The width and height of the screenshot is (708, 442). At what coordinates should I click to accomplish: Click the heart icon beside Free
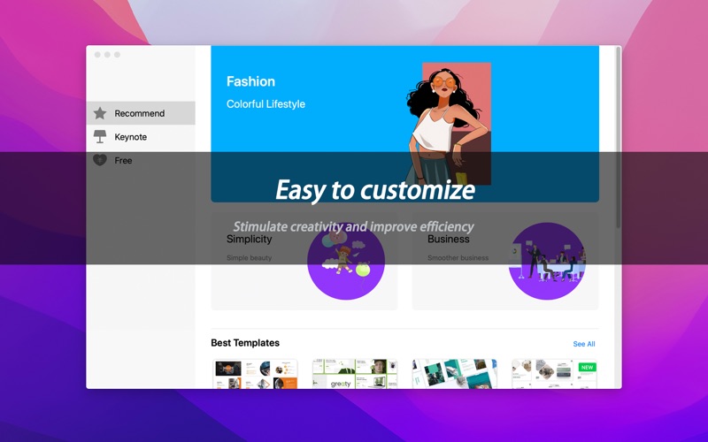click(x=100, y=160)
